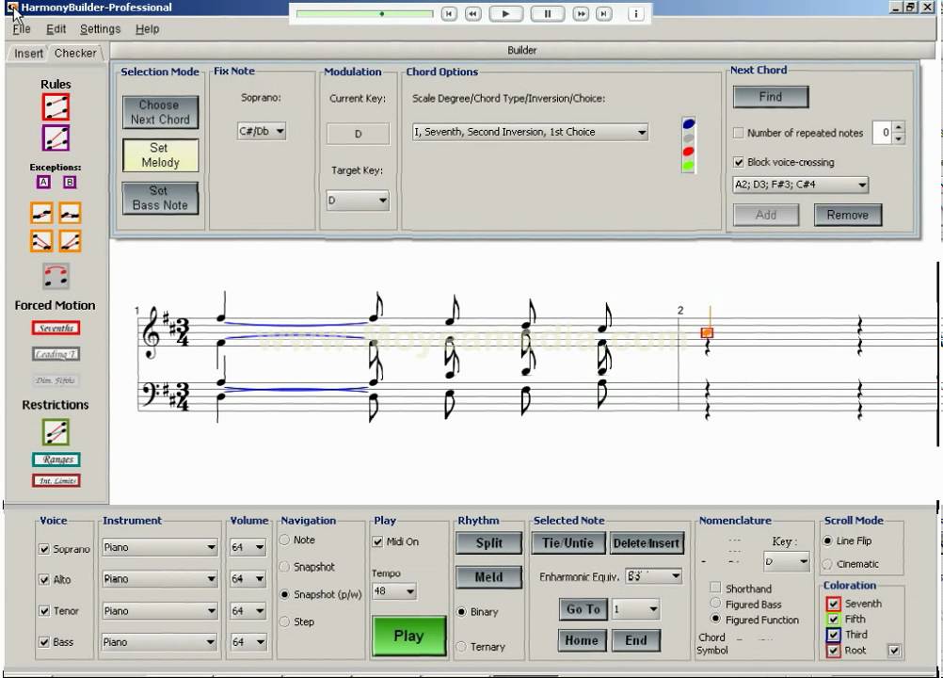
Task: Uncheck the Bass voice checkbox
Action: point(44,642)
